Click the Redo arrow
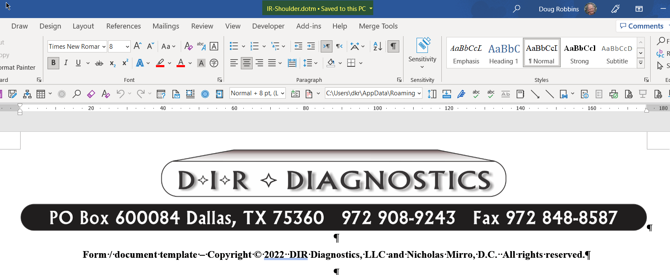670x275 pixels. tap(141, 94)
